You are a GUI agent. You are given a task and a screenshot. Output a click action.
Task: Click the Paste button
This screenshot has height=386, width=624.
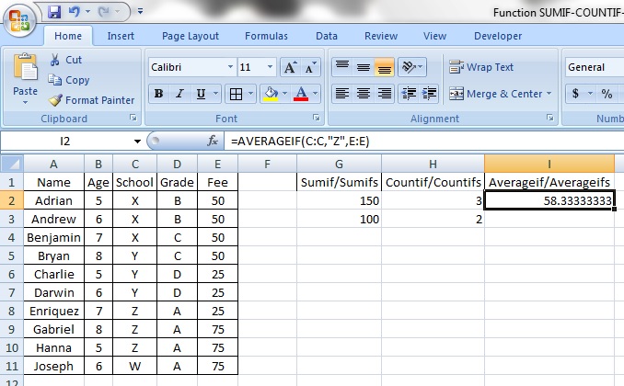(25, 78)
